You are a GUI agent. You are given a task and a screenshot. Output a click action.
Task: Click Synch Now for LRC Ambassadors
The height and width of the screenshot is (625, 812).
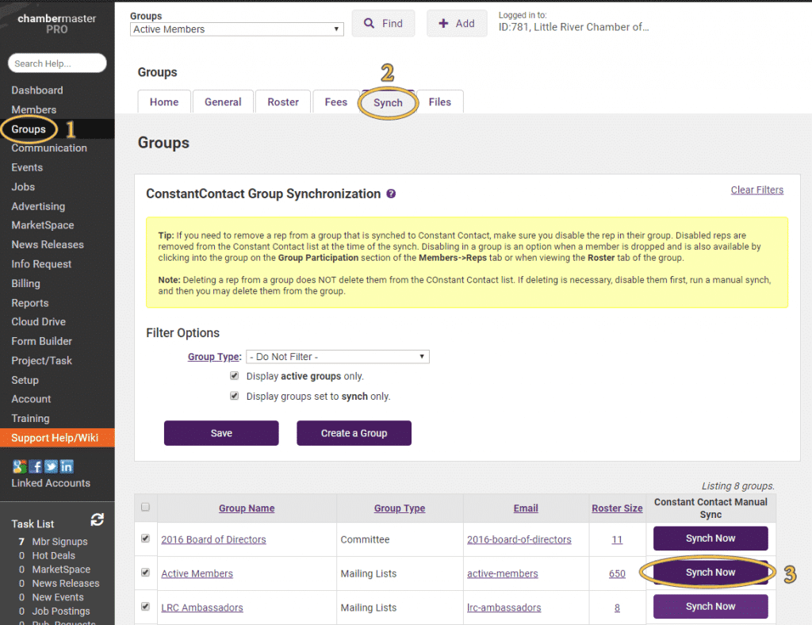tap(710, 606)
